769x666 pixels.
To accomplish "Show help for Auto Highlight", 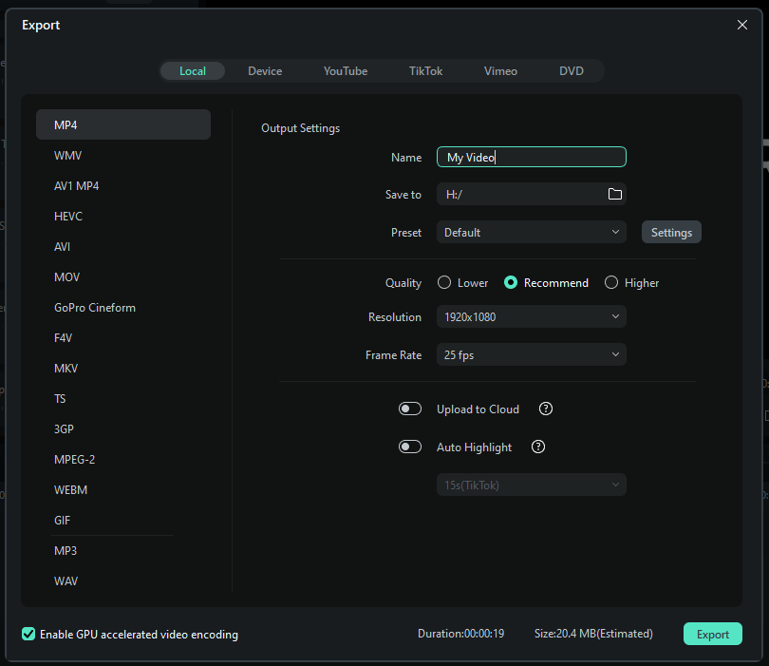I will point(538,447).
